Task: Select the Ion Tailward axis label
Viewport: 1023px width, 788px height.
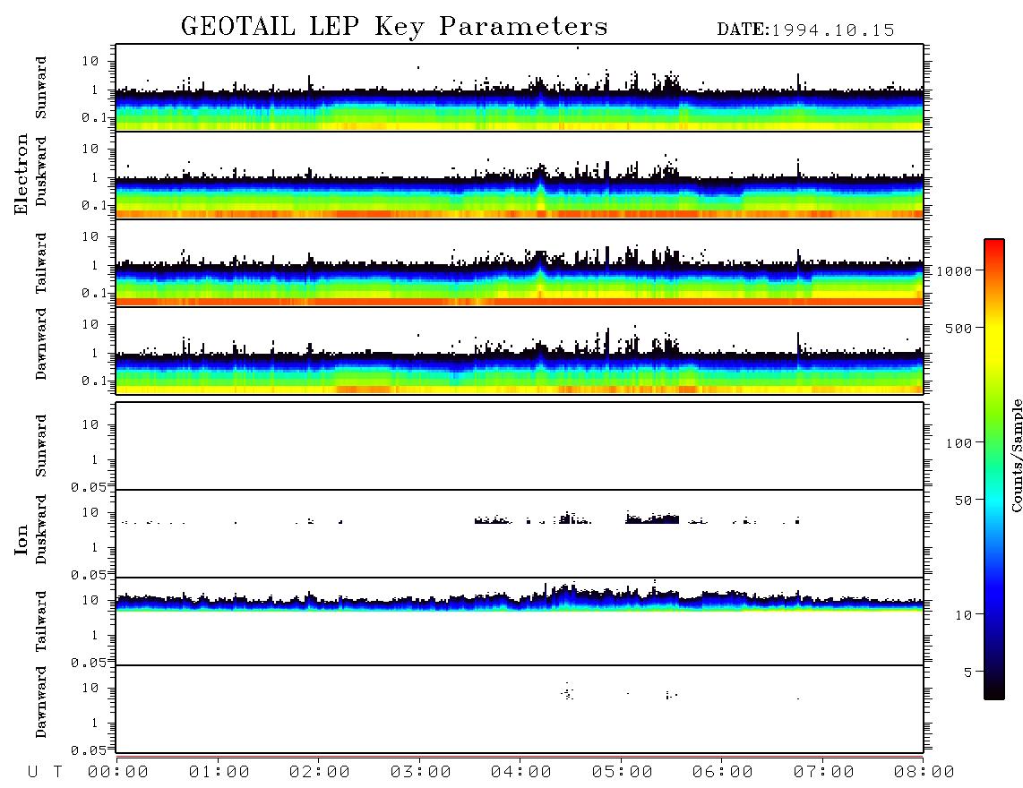Action: coord(40,621)
